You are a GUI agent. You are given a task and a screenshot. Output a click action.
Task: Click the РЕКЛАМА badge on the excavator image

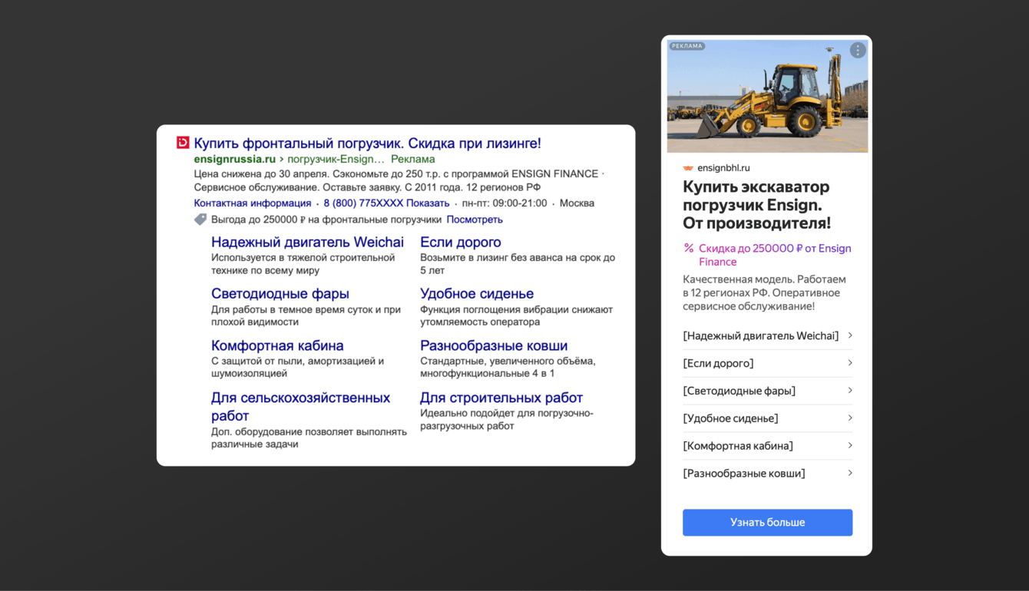coord(687,46)
